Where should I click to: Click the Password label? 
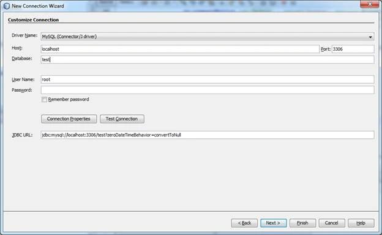[x=22, y=90]
